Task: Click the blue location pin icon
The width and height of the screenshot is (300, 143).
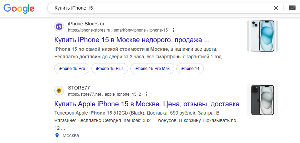Action: tap(57, 135)
